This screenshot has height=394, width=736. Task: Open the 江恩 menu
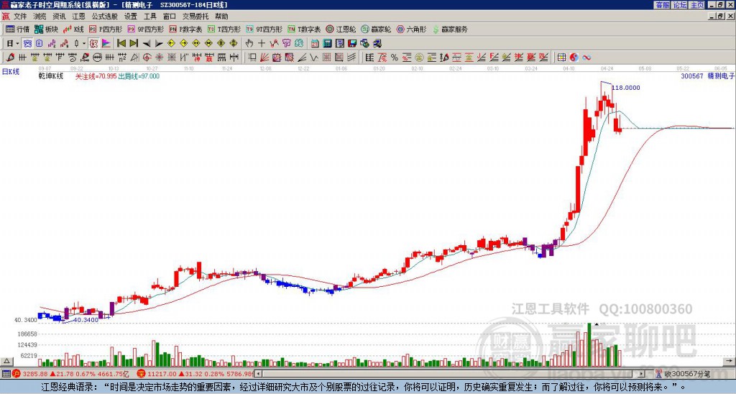79,17
